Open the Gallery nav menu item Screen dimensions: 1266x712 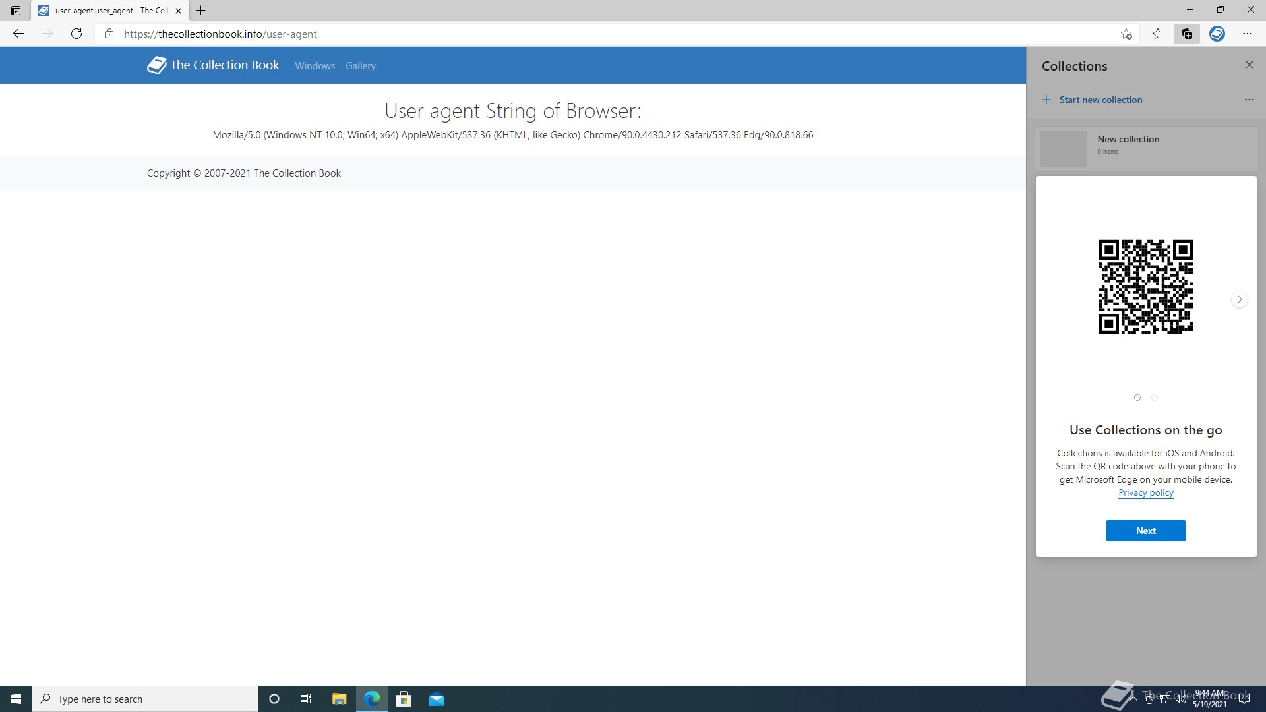point(361,66)
